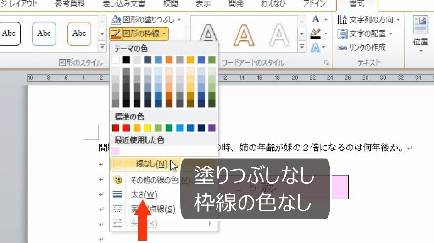Pick the orange theme color swatch

pos(169,60)
